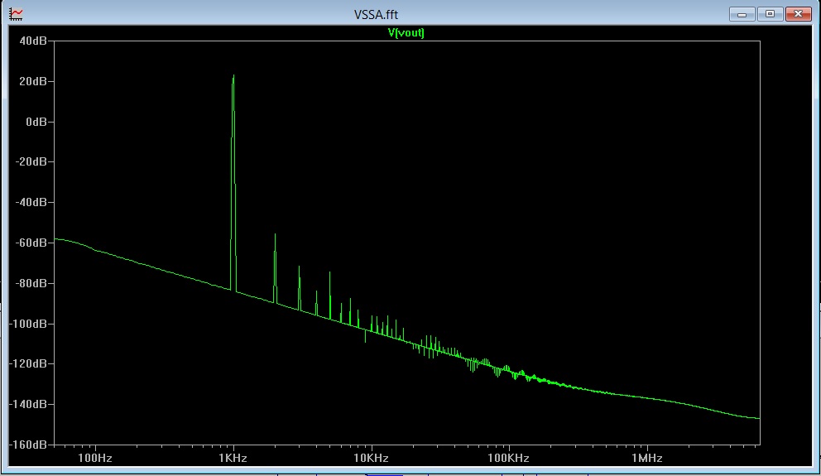Click the 1KHz frequency axis label
Screen dimensions: 821x476
click(x=233, y=458)
